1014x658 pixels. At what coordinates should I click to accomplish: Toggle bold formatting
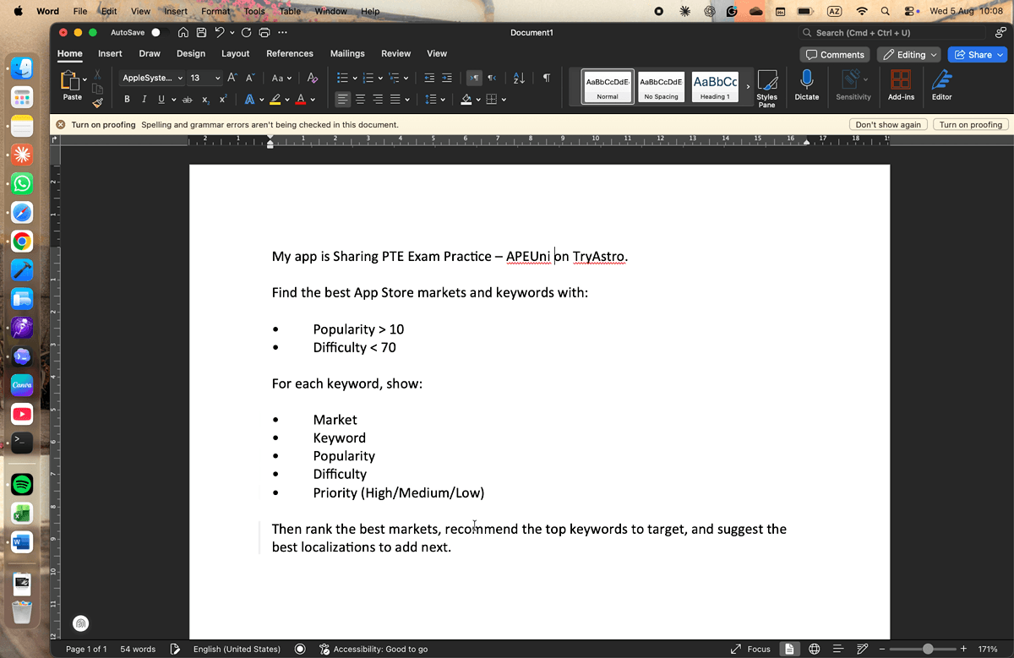[x=128, y=99]
